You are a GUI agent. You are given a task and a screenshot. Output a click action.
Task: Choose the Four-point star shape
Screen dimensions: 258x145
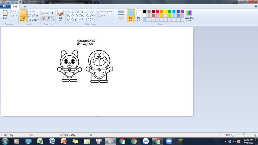(x=72, y=19)
